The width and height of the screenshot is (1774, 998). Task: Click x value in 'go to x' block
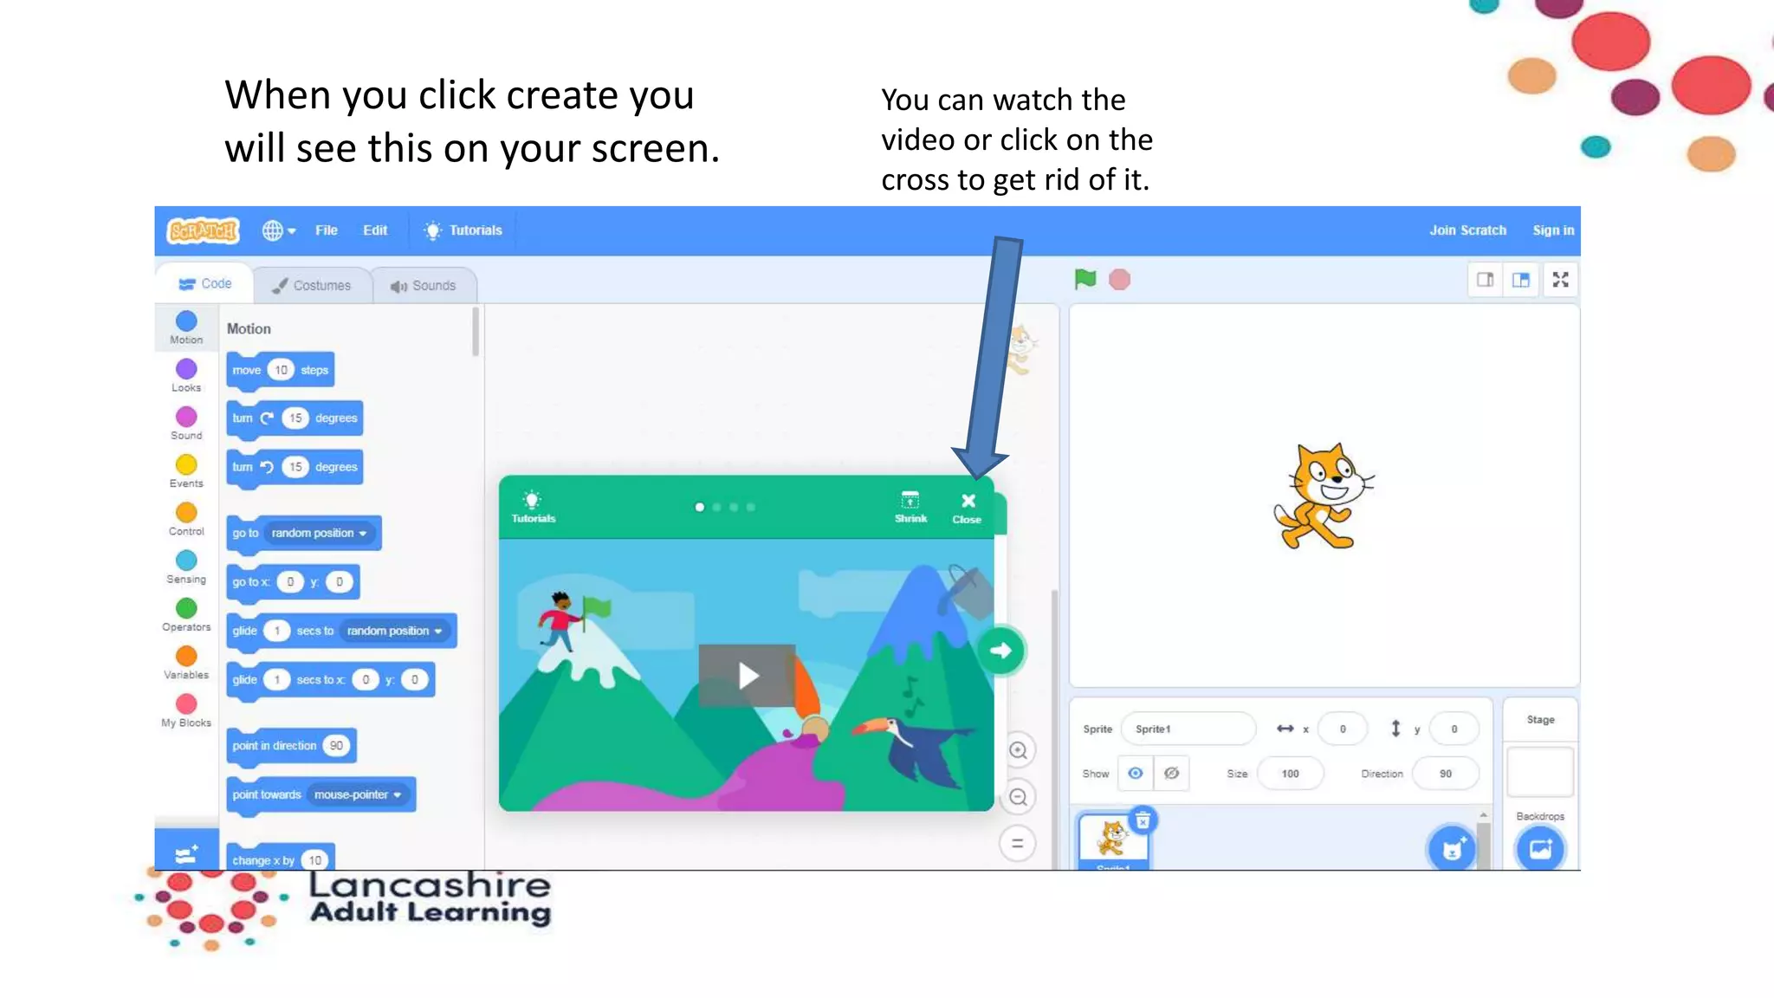[290, 582]
